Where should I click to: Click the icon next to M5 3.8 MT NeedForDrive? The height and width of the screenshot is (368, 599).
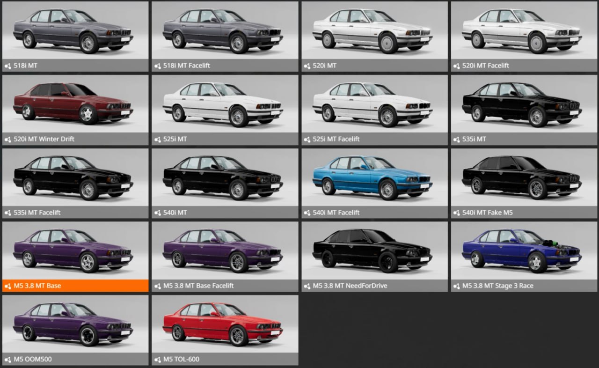(x=307, y=286)
